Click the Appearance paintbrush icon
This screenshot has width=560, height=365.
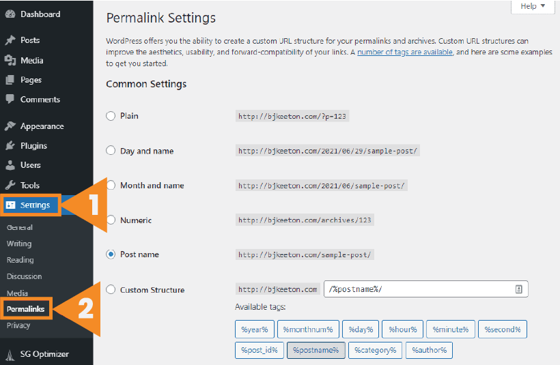tap(10, 126)
